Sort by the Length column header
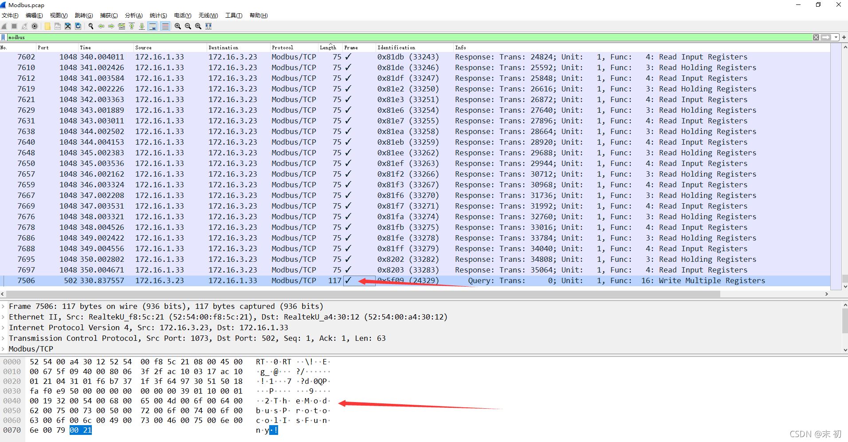 pyautogui.click(x=330, y=47)
